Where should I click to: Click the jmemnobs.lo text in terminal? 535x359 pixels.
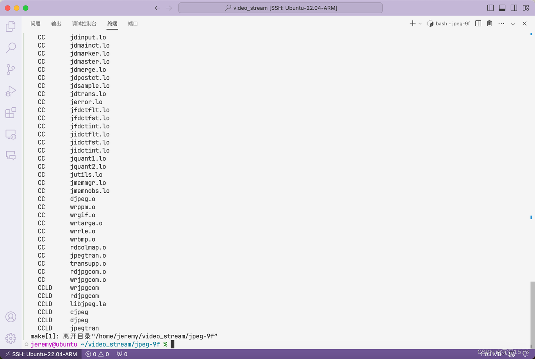point(90,191)
